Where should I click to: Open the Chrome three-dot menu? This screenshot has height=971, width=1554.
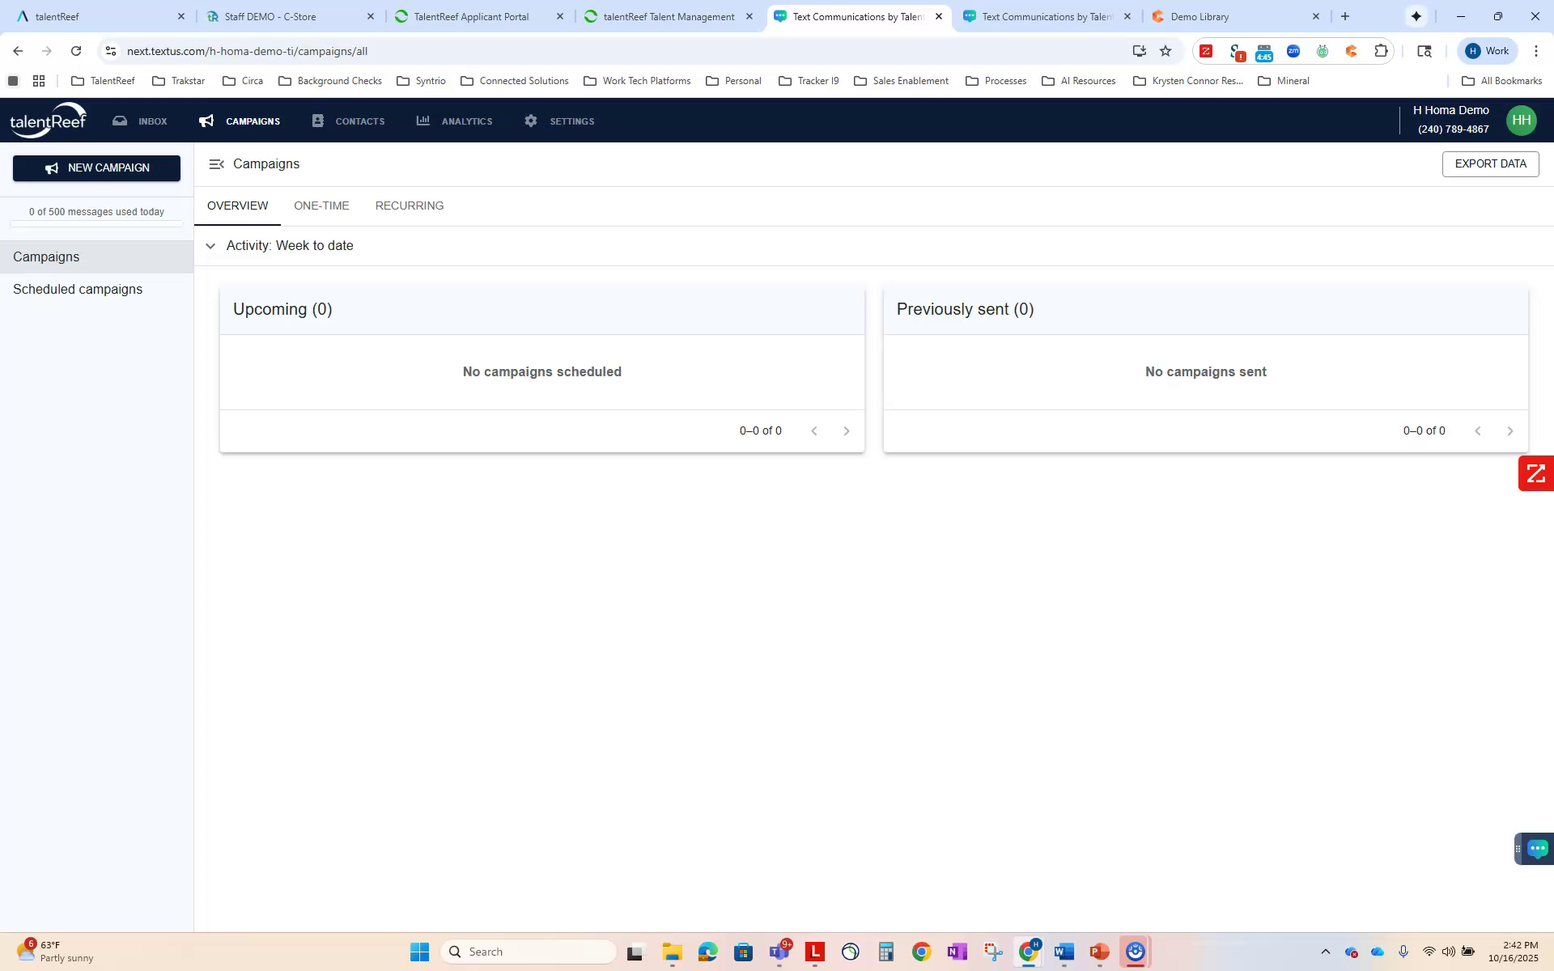tap(1537, 50)
